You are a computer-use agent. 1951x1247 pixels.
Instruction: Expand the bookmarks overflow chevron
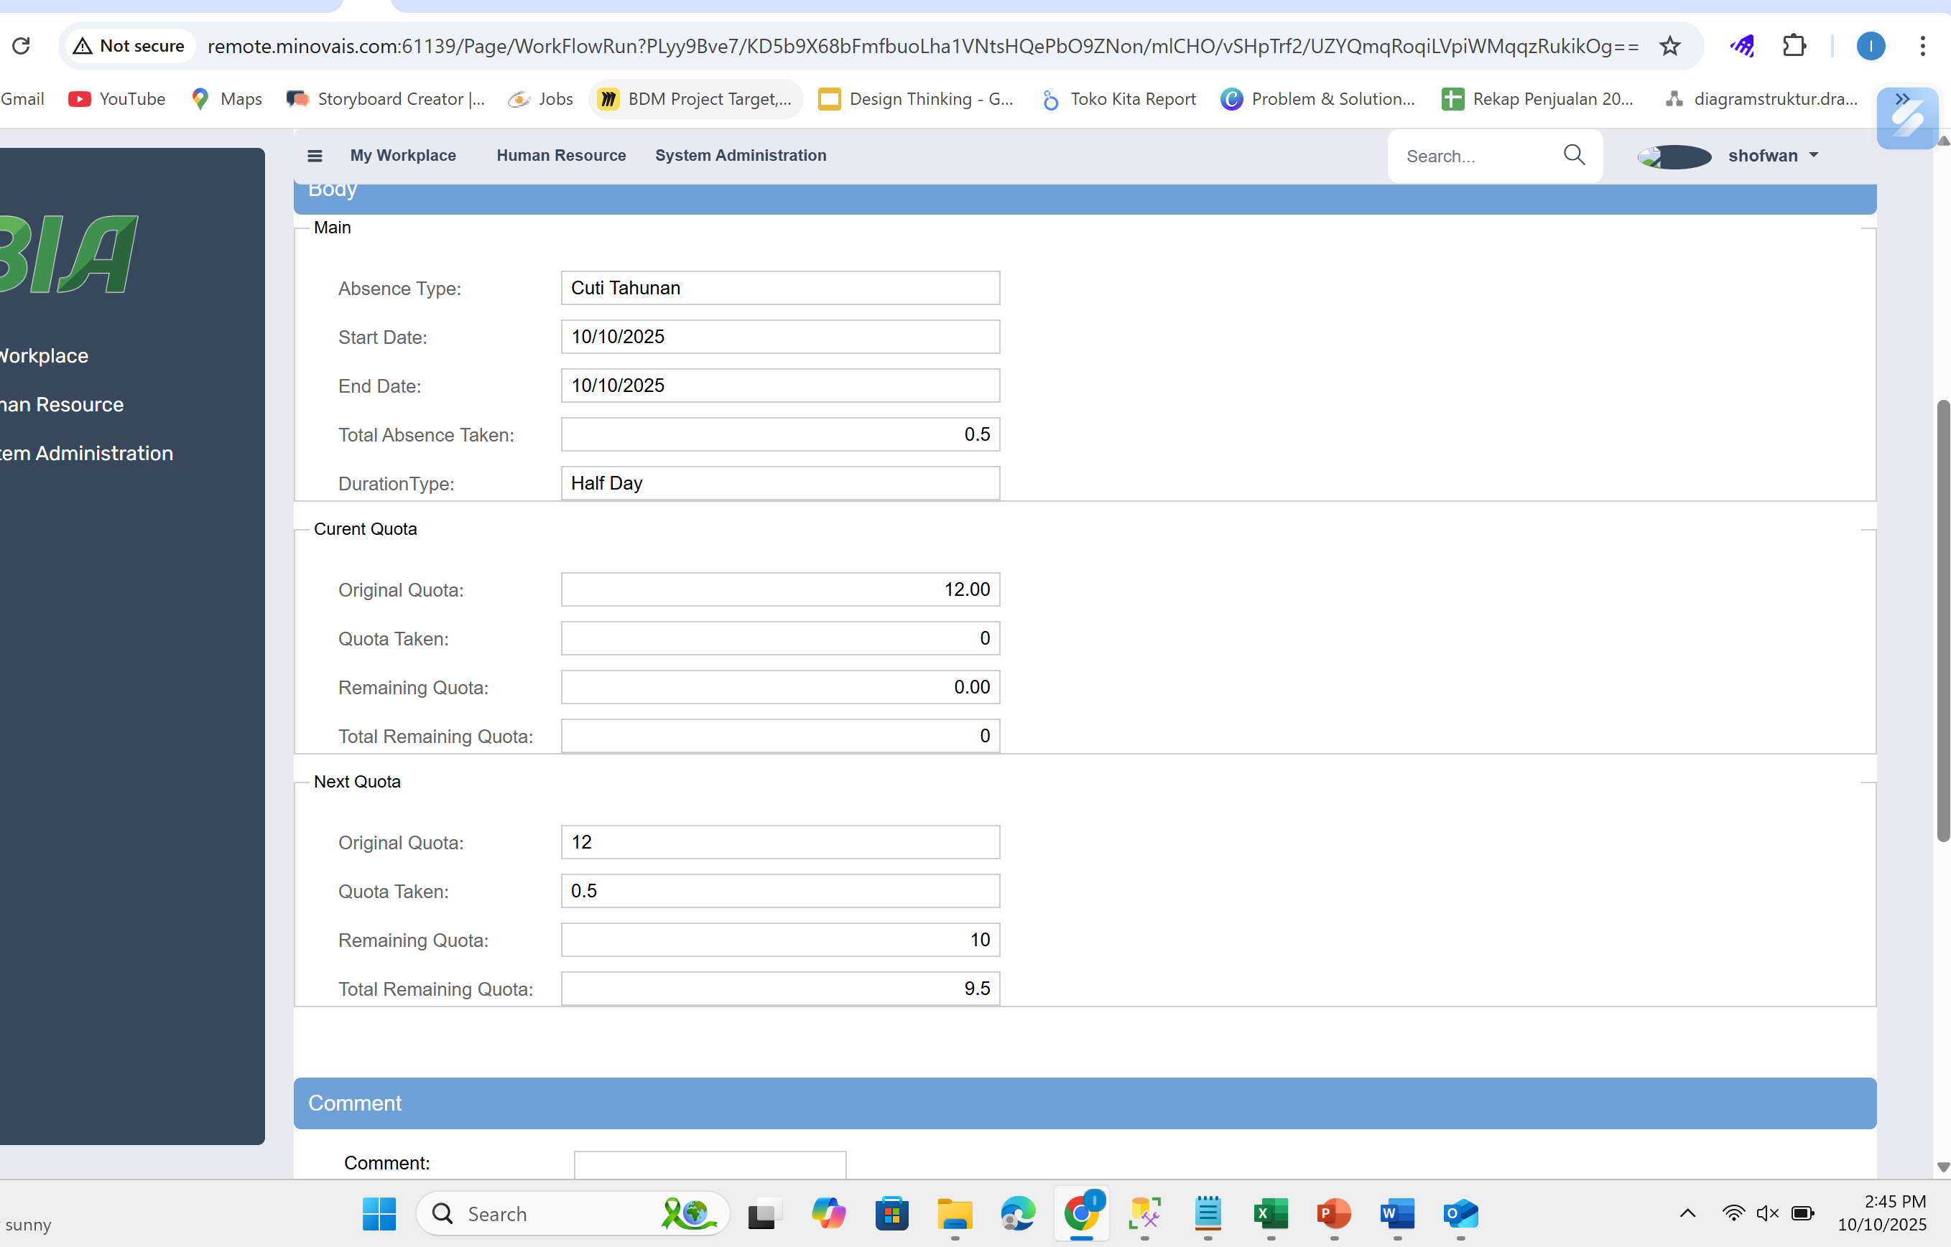pos(1901,99)
